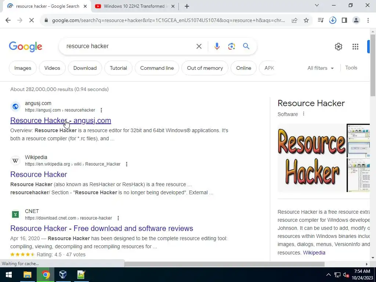Click the horizontal page scrollbar thumb
Viewport: 376px width, 282px height.
tap(224, 264)
